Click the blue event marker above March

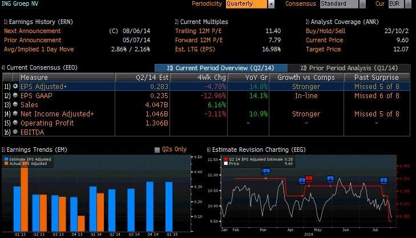(265, 172)
